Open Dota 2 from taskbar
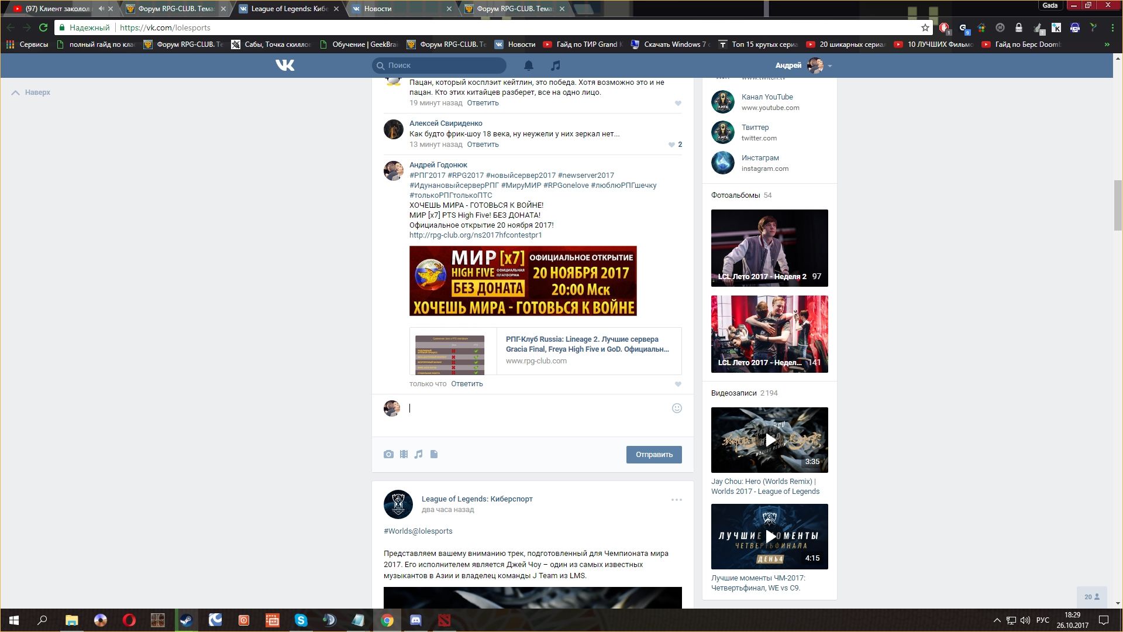This screenshot has height=632, width=1123. 445,620
